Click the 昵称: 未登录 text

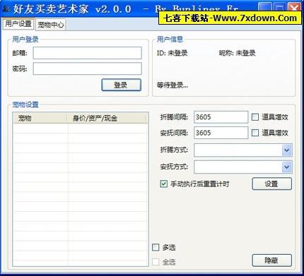(238, 53)
